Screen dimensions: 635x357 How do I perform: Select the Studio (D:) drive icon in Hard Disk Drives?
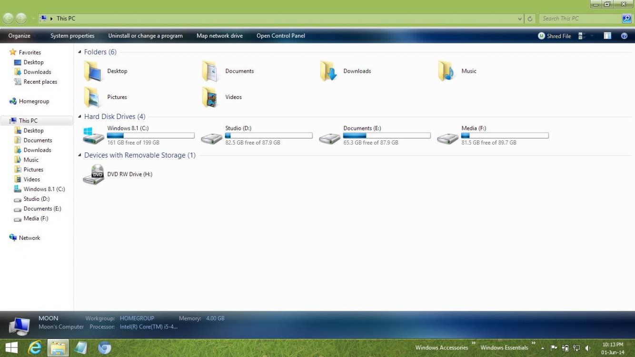[x=211, y=138]
